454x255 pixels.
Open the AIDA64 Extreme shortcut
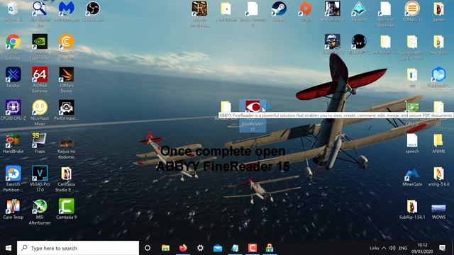pyautogui.click(x=40, y=80)
